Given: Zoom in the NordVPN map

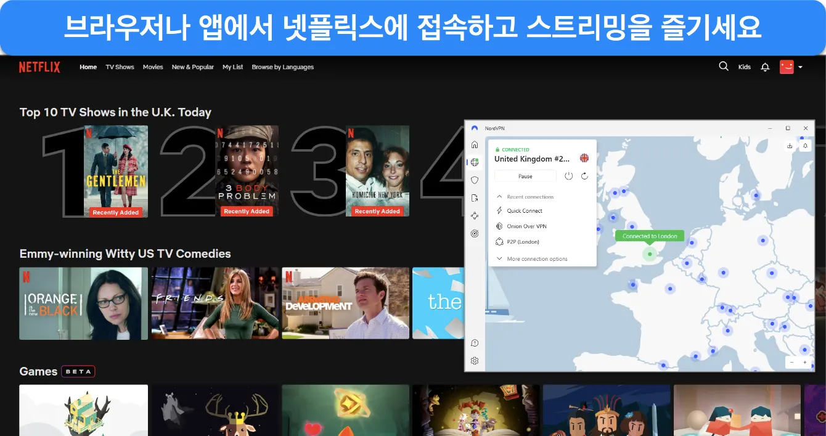Looking at the screenshot, I should 805,363.
